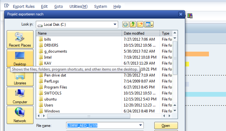Viewport: 226px width, 131px height.
Task: Expand the Look in drive dropdown
Action: coord(115,25)
